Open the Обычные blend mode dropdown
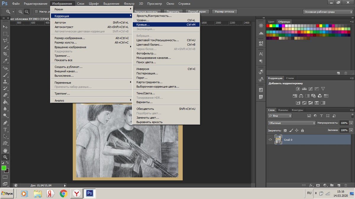 [x=291, y=123]
